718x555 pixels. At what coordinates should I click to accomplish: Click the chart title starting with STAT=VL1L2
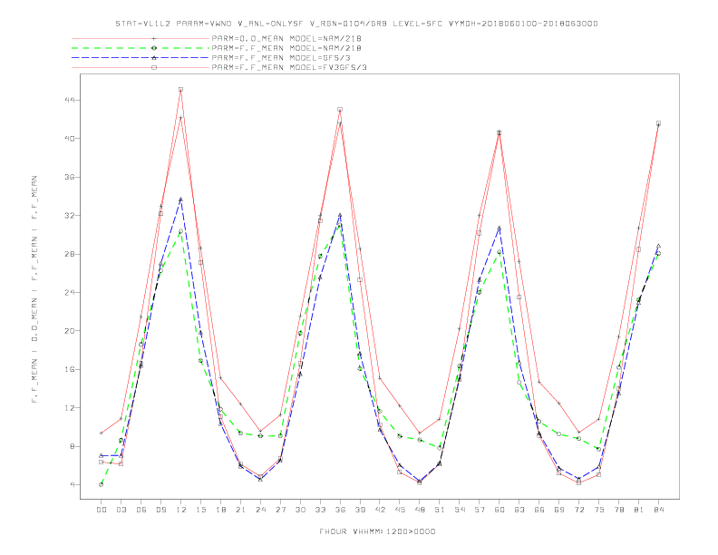coord(356,24)
